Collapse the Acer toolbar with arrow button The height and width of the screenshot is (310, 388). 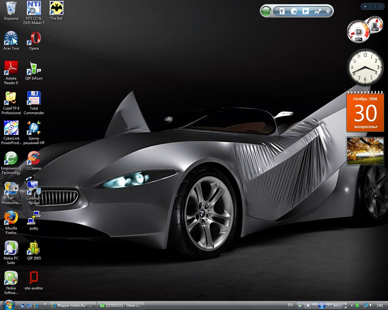coord(328,12)
